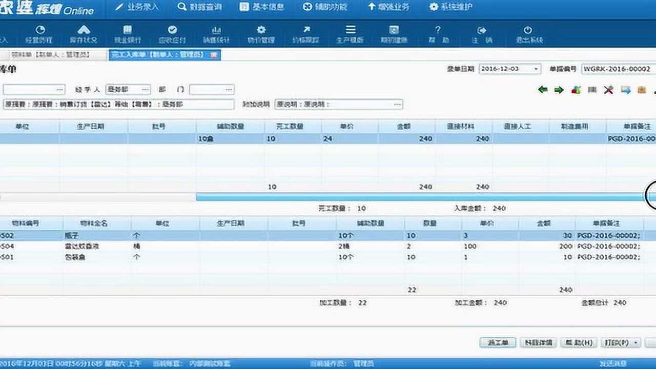Click the 完工数量 column header in top table
The height and width of the screenshot is (369, 656).
(x=293, y=127)
